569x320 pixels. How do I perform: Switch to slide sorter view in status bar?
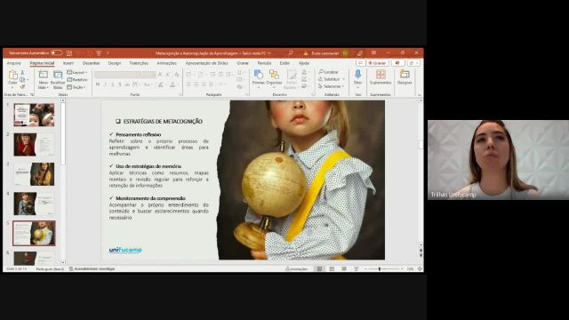click(x=332, y=268)
